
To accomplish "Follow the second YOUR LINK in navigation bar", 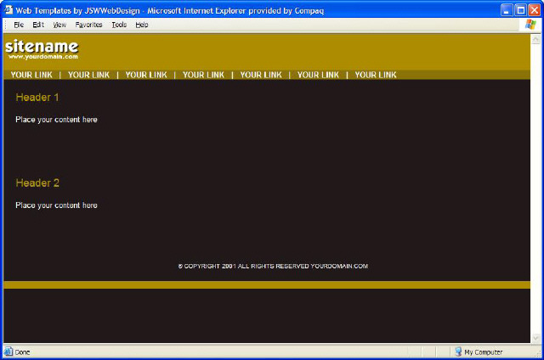I will click(88, 75).
